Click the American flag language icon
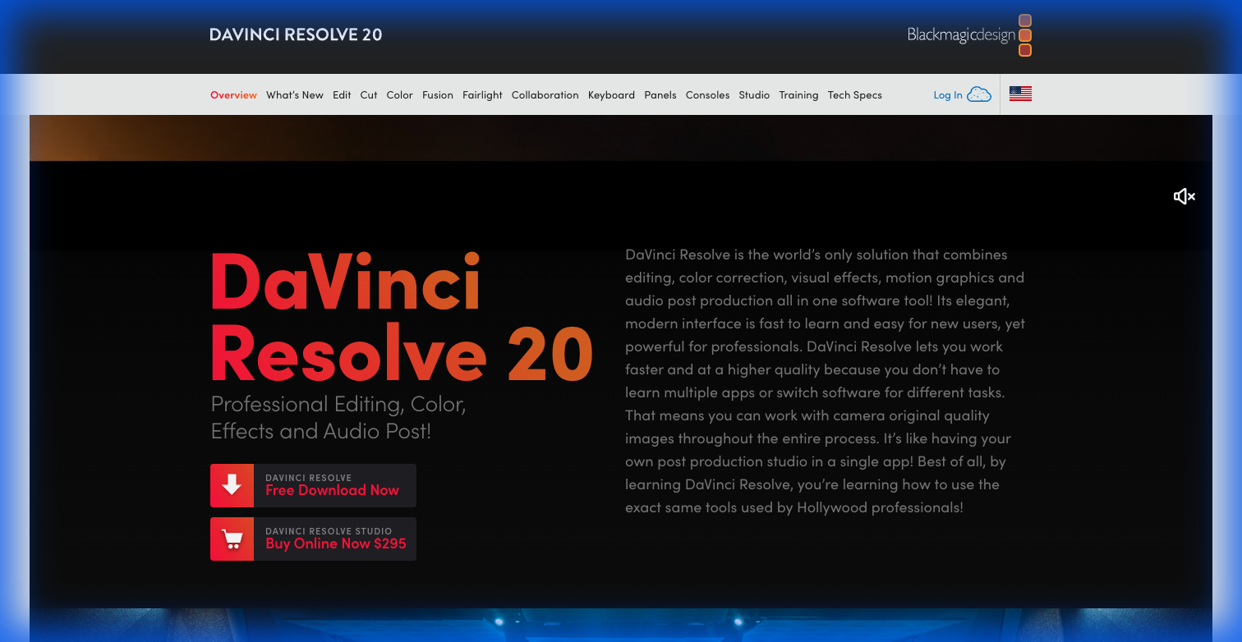This screenshot has width=1242, height=642. [x=1020, y=94]
